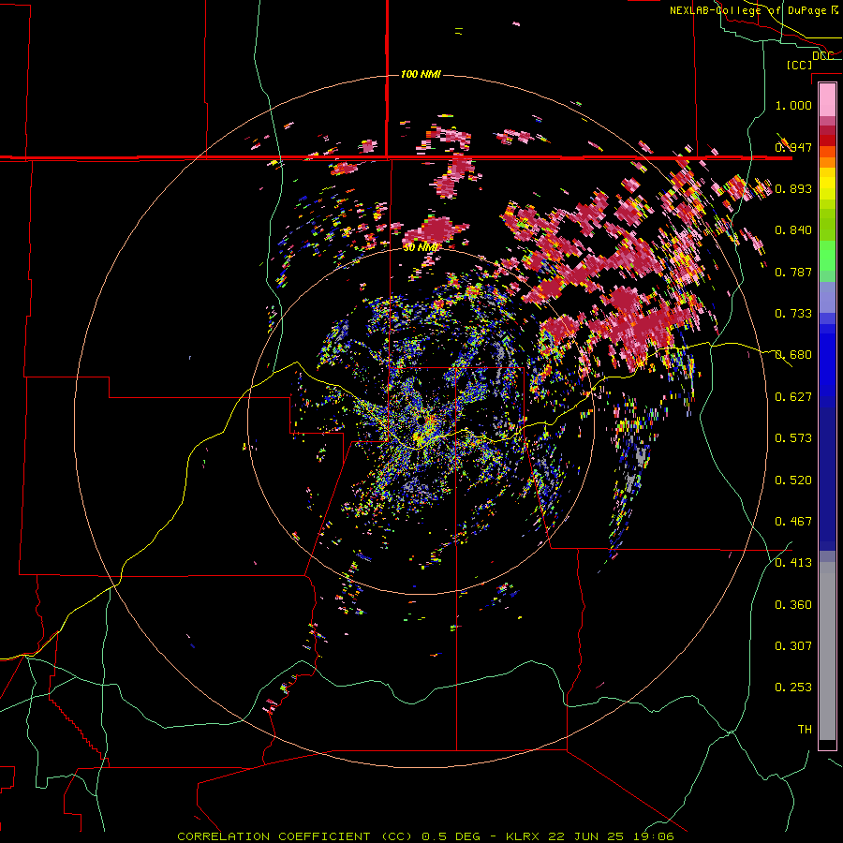
Task: Select the 0.787 scale value
Action: 793,272
